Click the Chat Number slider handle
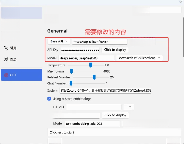This screenshot has height=144, width=184. pos(71,83)
